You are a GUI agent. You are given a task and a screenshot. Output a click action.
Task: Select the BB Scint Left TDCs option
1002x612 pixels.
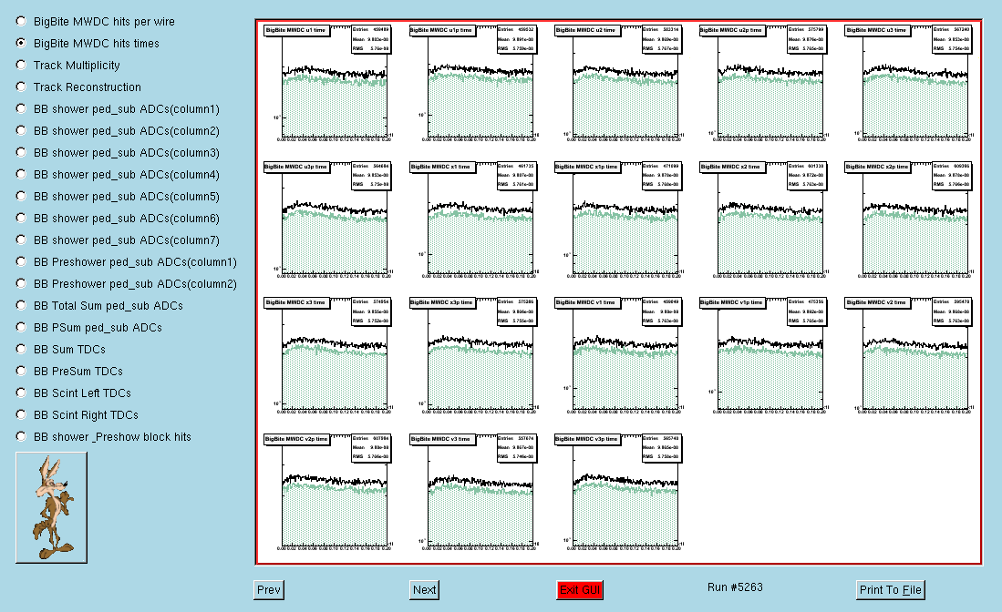[x=21, y=393]
